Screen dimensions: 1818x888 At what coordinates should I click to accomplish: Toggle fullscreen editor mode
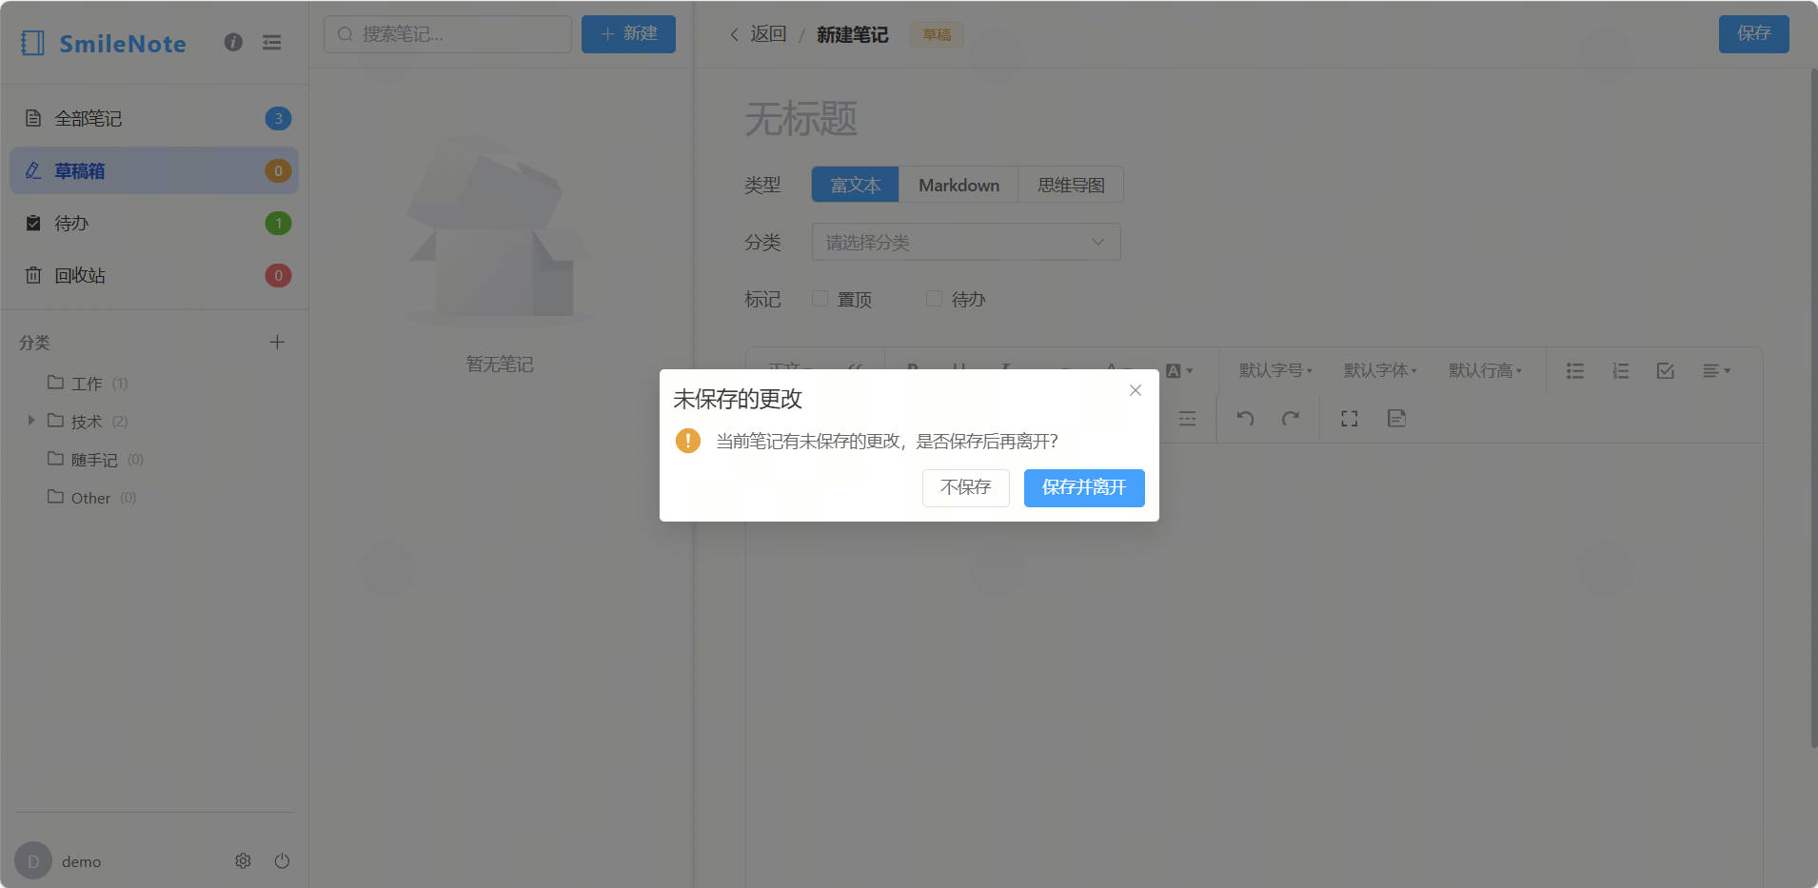(x=1349, y=418)
